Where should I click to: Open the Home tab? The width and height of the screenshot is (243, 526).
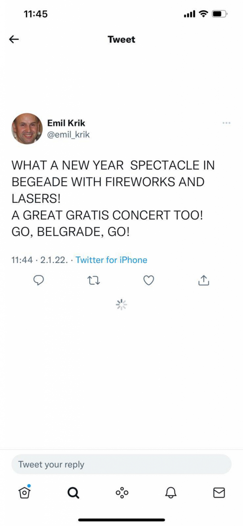24,492
